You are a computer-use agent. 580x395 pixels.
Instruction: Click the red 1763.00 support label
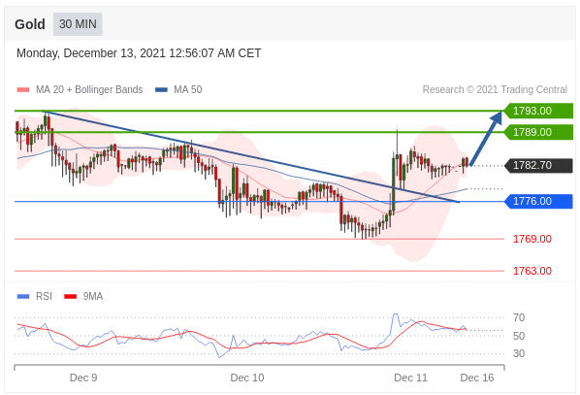pyautogui.click(x=532, y=271)
